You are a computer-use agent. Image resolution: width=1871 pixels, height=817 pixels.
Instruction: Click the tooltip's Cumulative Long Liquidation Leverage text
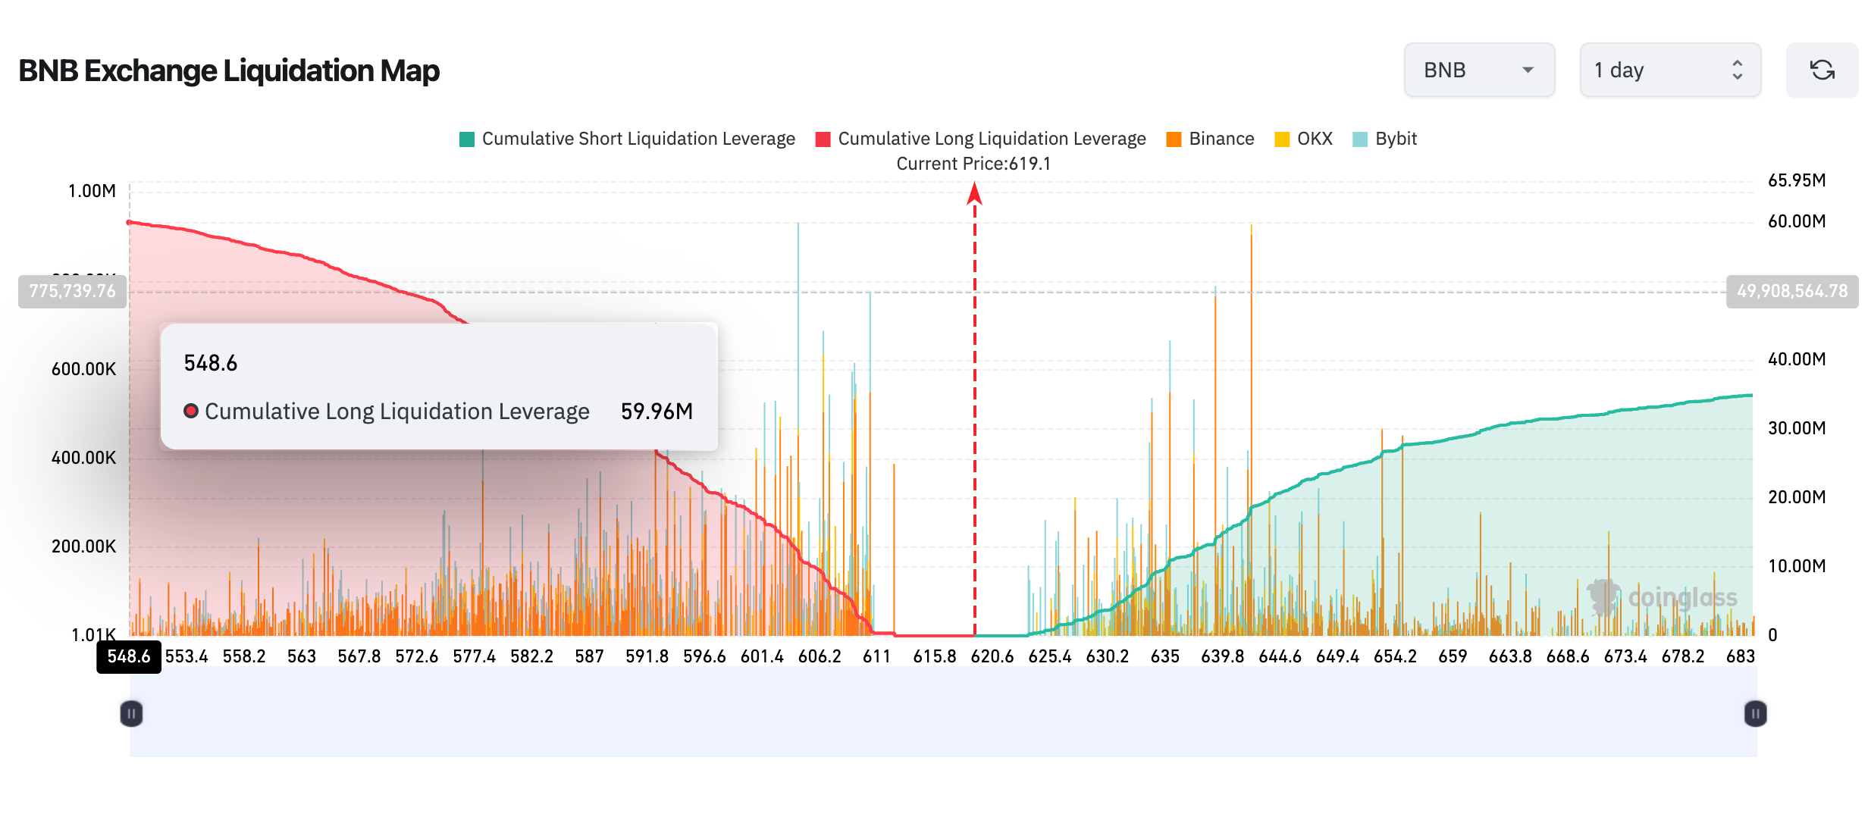tap(397, 412)
